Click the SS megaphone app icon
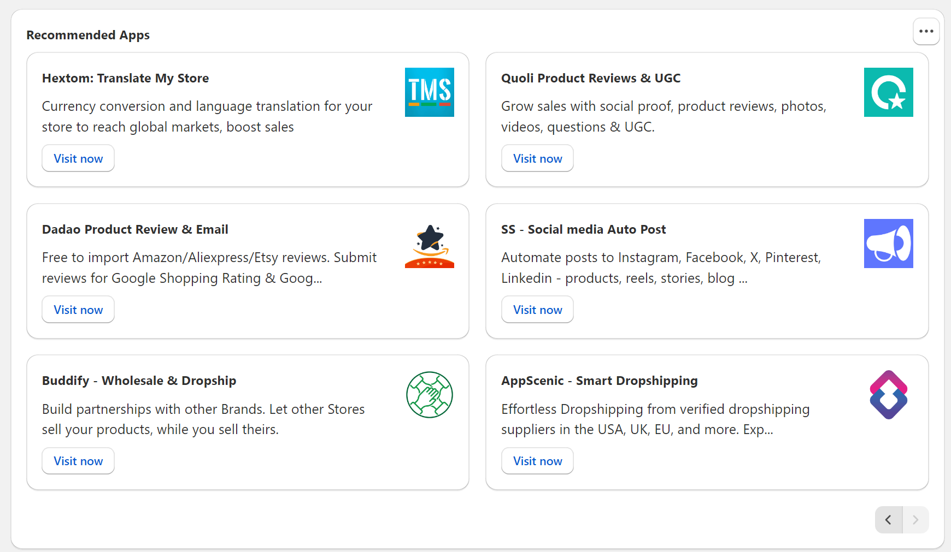The image size is (951, 552). pyautogui.click(x=888, y=244)
